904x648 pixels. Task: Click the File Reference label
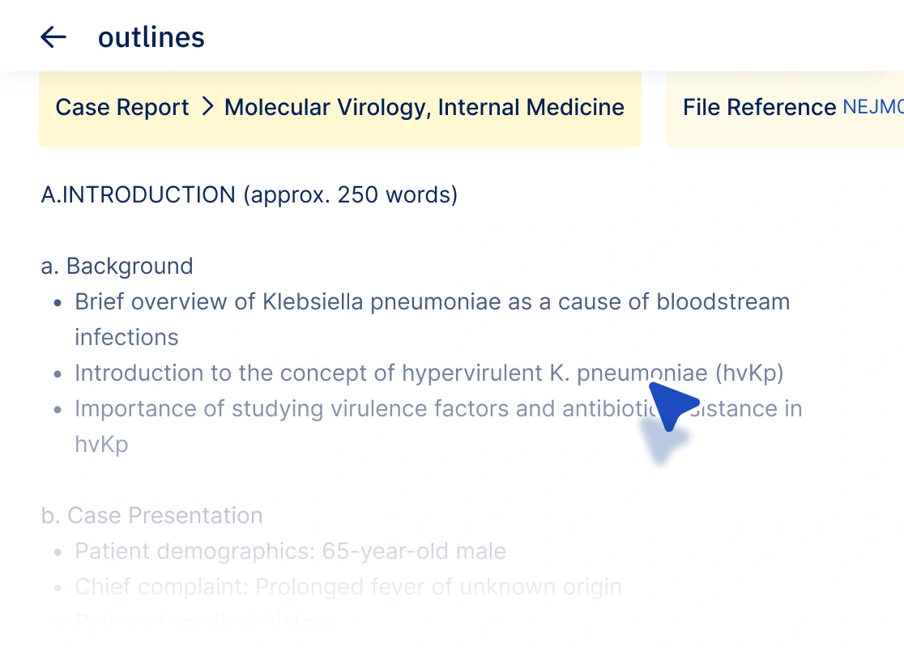click(x=759, y=108)
